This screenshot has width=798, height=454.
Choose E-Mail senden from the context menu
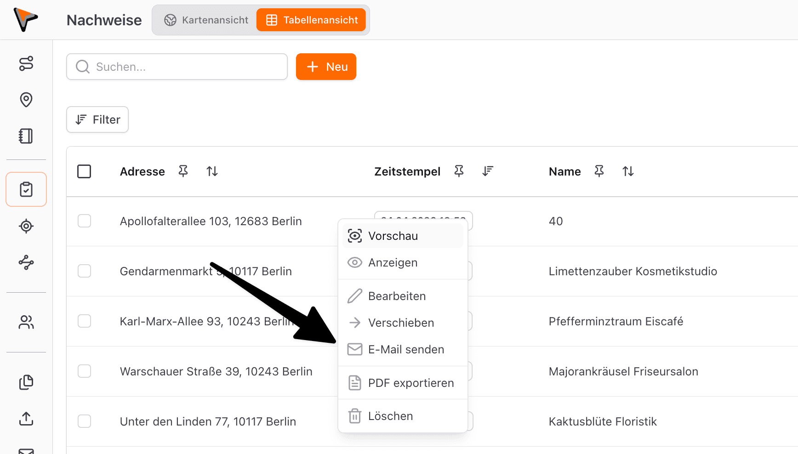pyautogui.click(x=406, y=349)
